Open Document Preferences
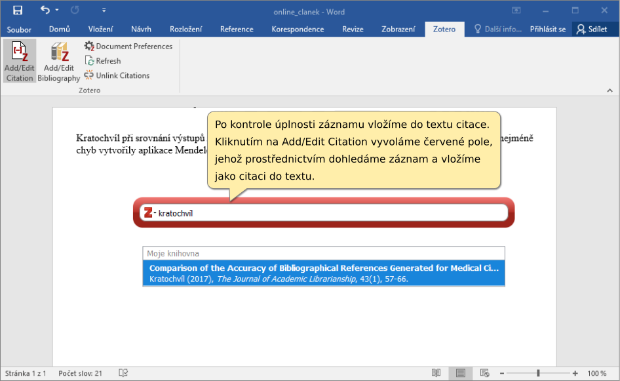 point(128,47)
